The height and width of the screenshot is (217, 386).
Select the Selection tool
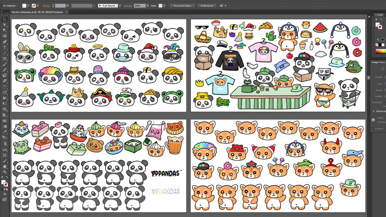[x=5, y=19]
